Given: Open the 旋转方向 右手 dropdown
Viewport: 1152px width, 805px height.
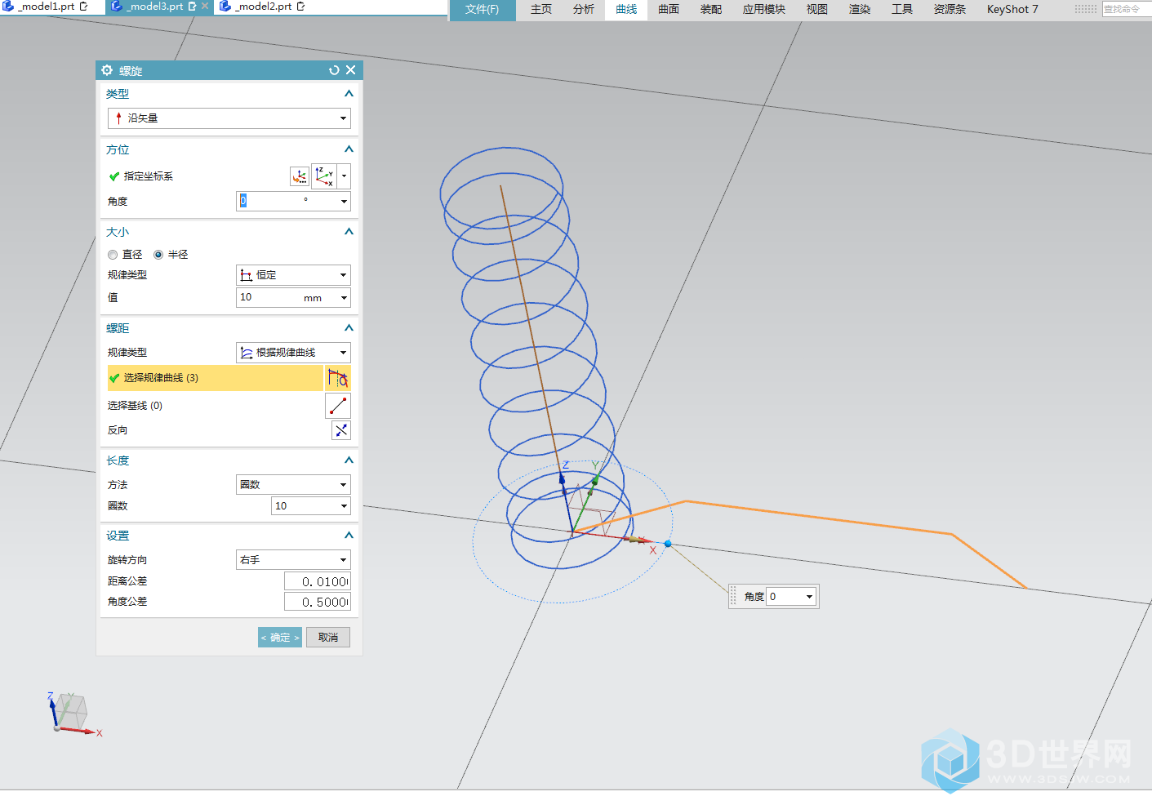Looking at the screenshot, I should point(293,560).
